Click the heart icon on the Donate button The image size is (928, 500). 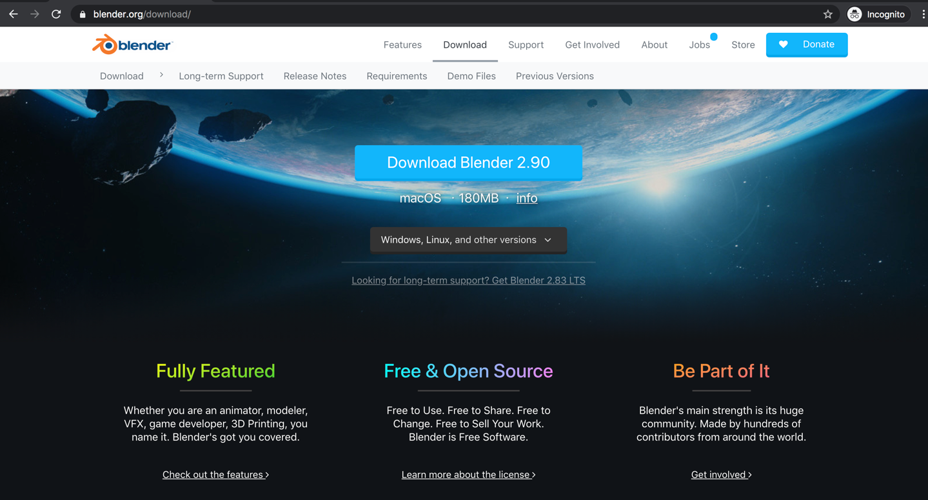click(x=784, y=44)
